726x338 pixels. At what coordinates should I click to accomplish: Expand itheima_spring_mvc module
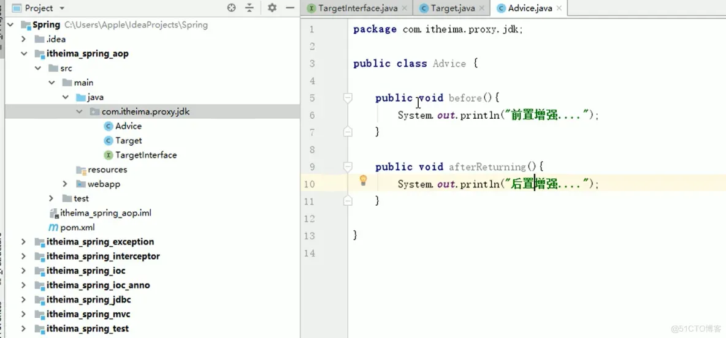click(x=24, y=314)
